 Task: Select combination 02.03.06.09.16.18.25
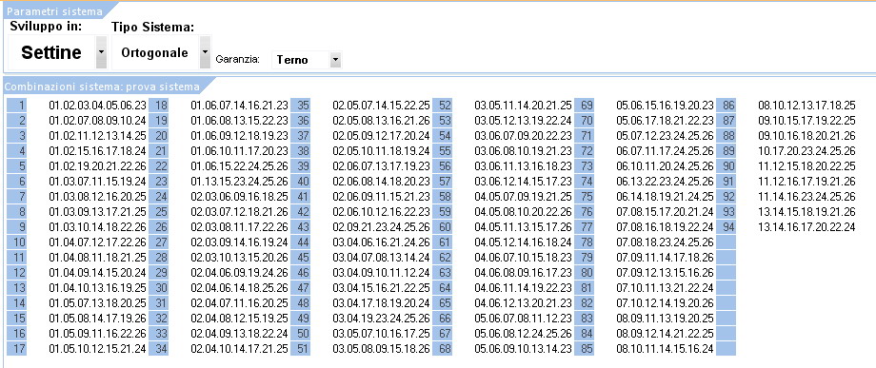tap(240, 196)
